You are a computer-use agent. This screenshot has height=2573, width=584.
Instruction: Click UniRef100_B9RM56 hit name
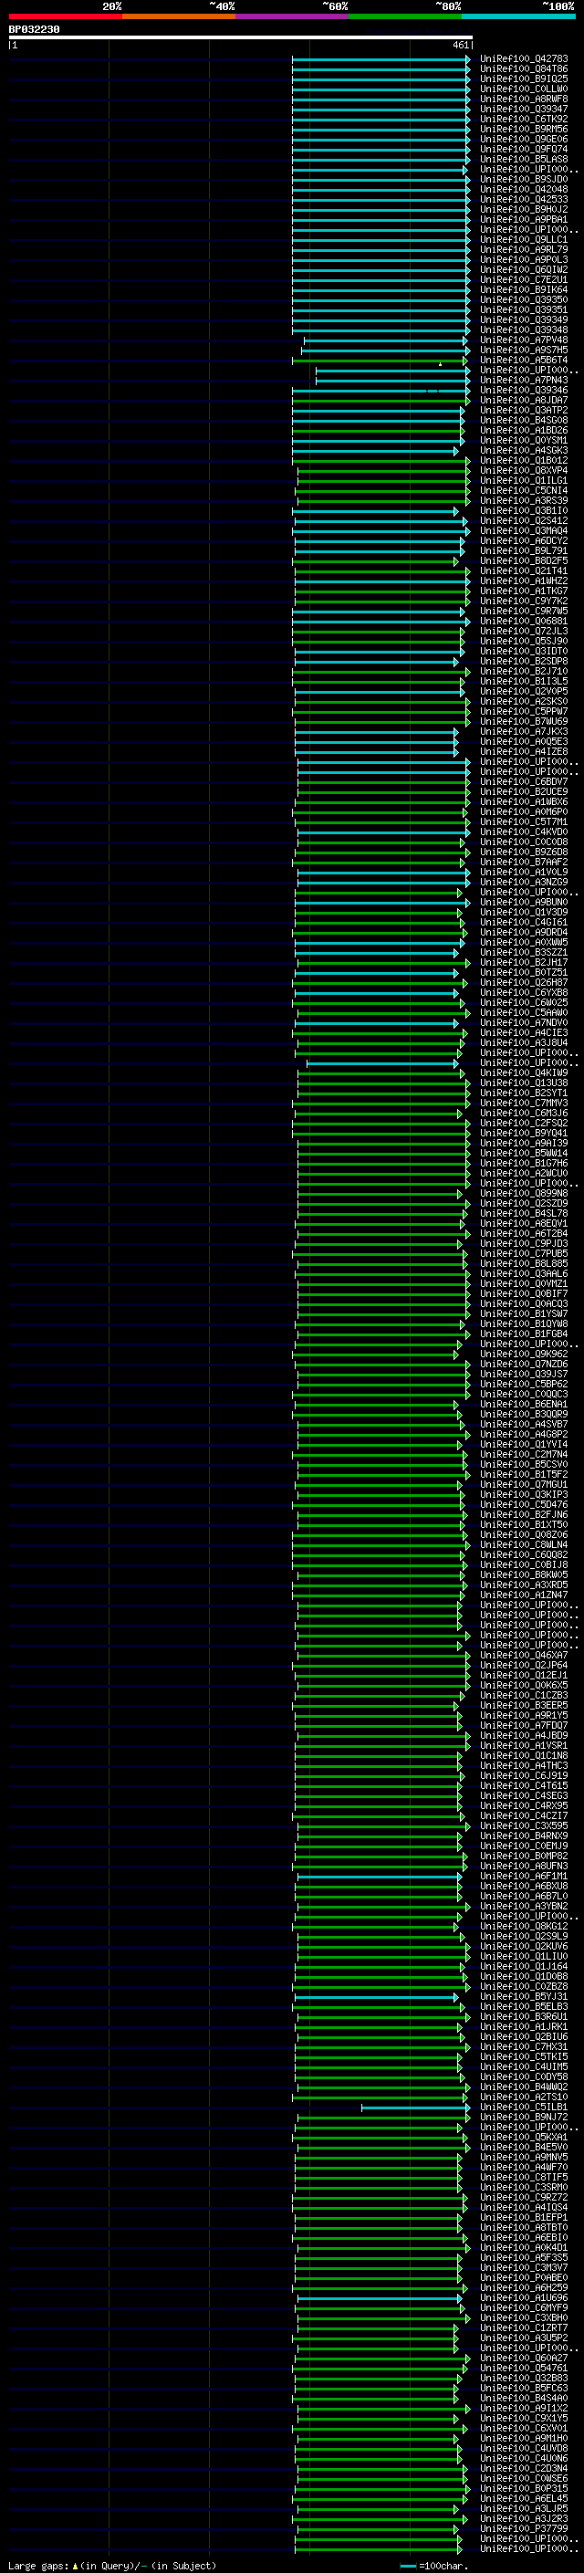coord(524,129)
